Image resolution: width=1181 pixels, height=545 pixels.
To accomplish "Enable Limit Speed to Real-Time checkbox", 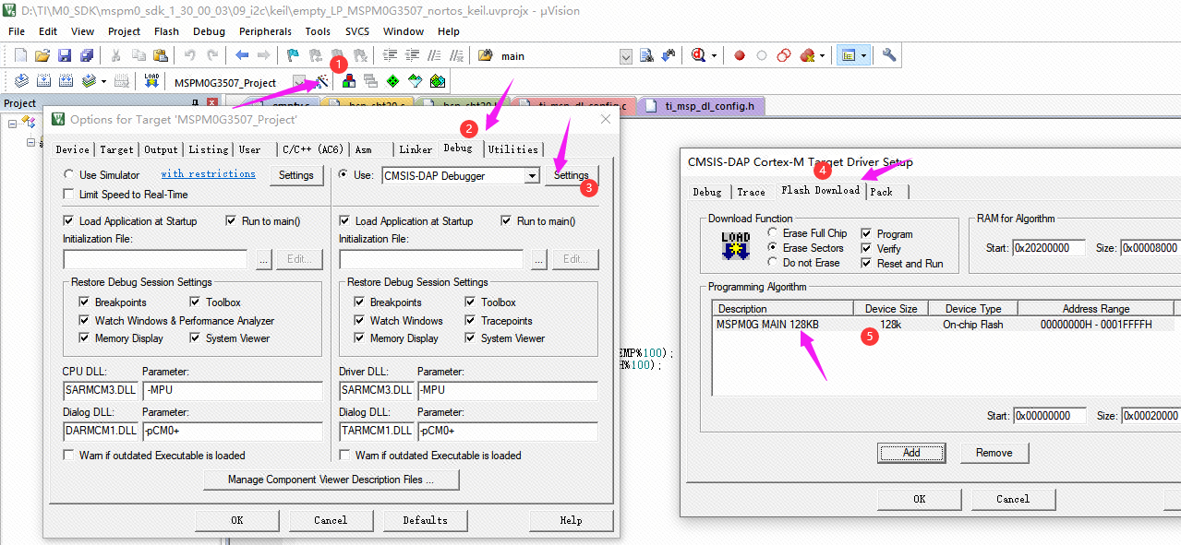I will coord(69,195).
